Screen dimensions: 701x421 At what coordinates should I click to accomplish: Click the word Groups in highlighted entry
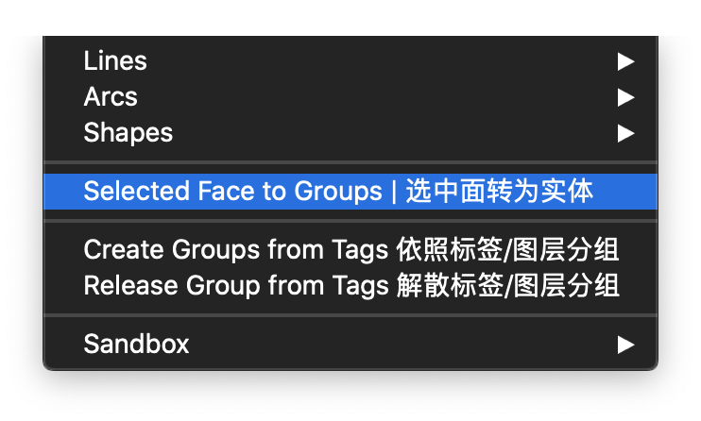click(x=338, y=193)
